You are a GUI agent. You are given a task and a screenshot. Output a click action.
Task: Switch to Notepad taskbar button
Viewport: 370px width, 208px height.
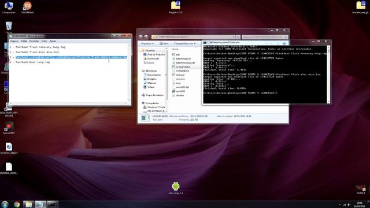pos(40,204)
